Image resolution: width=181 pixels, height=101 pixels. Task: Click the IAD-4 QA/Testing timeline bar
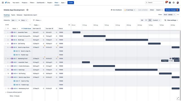(x=154, y=44)
